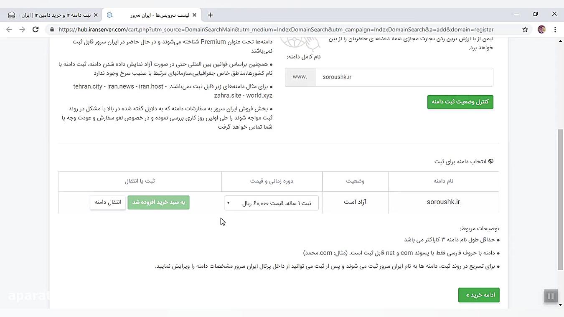The width and height of the screenshot is (564, 317).
Task: Click the ادامه خرید button
Action: coord(479,295)
